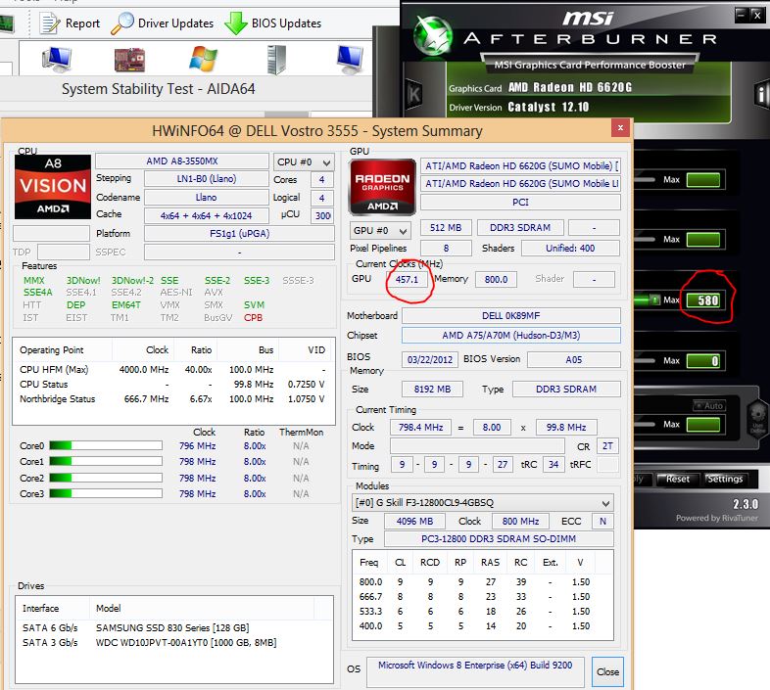Open Settings in MSI Afterburner
The width and height of the screenshot is (770, 690).
(x=725, y=479)
